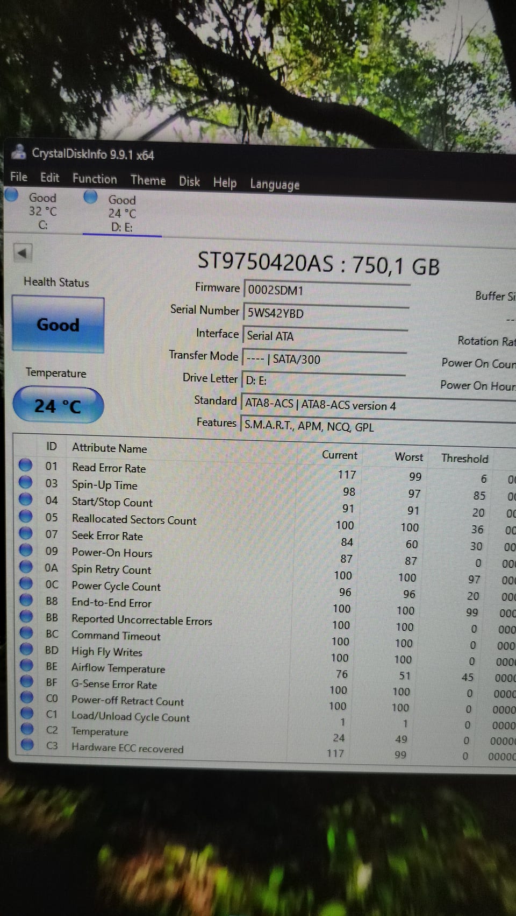
Task: Click the status dot for G-Sense Error Rate
Action: pos(27,681)
